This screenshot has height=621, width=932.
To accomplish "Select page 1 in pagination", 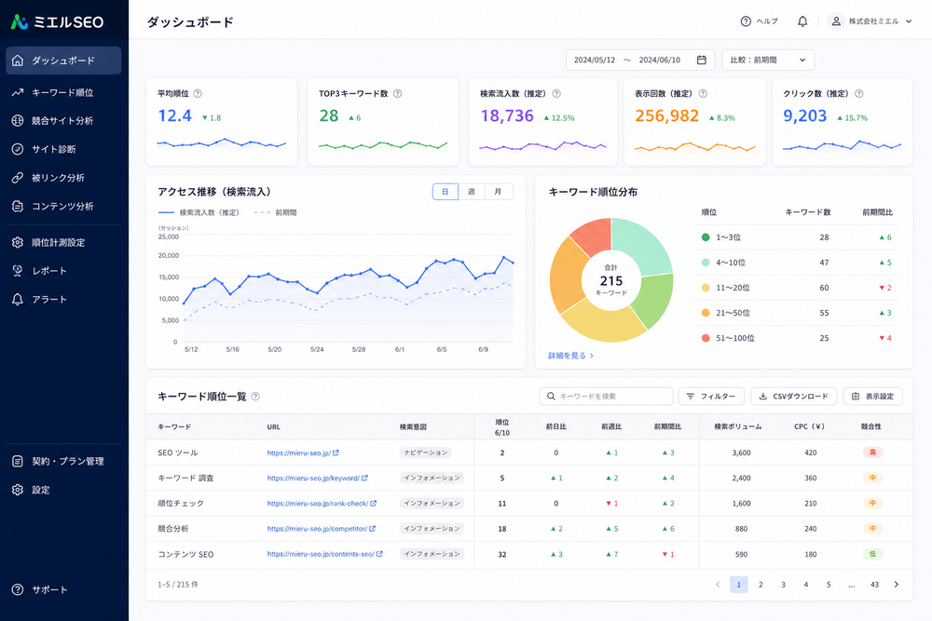I will click(x=739, y=585).
